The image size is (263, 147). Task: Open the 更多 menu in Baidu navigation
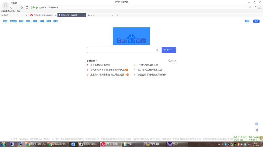55,21
